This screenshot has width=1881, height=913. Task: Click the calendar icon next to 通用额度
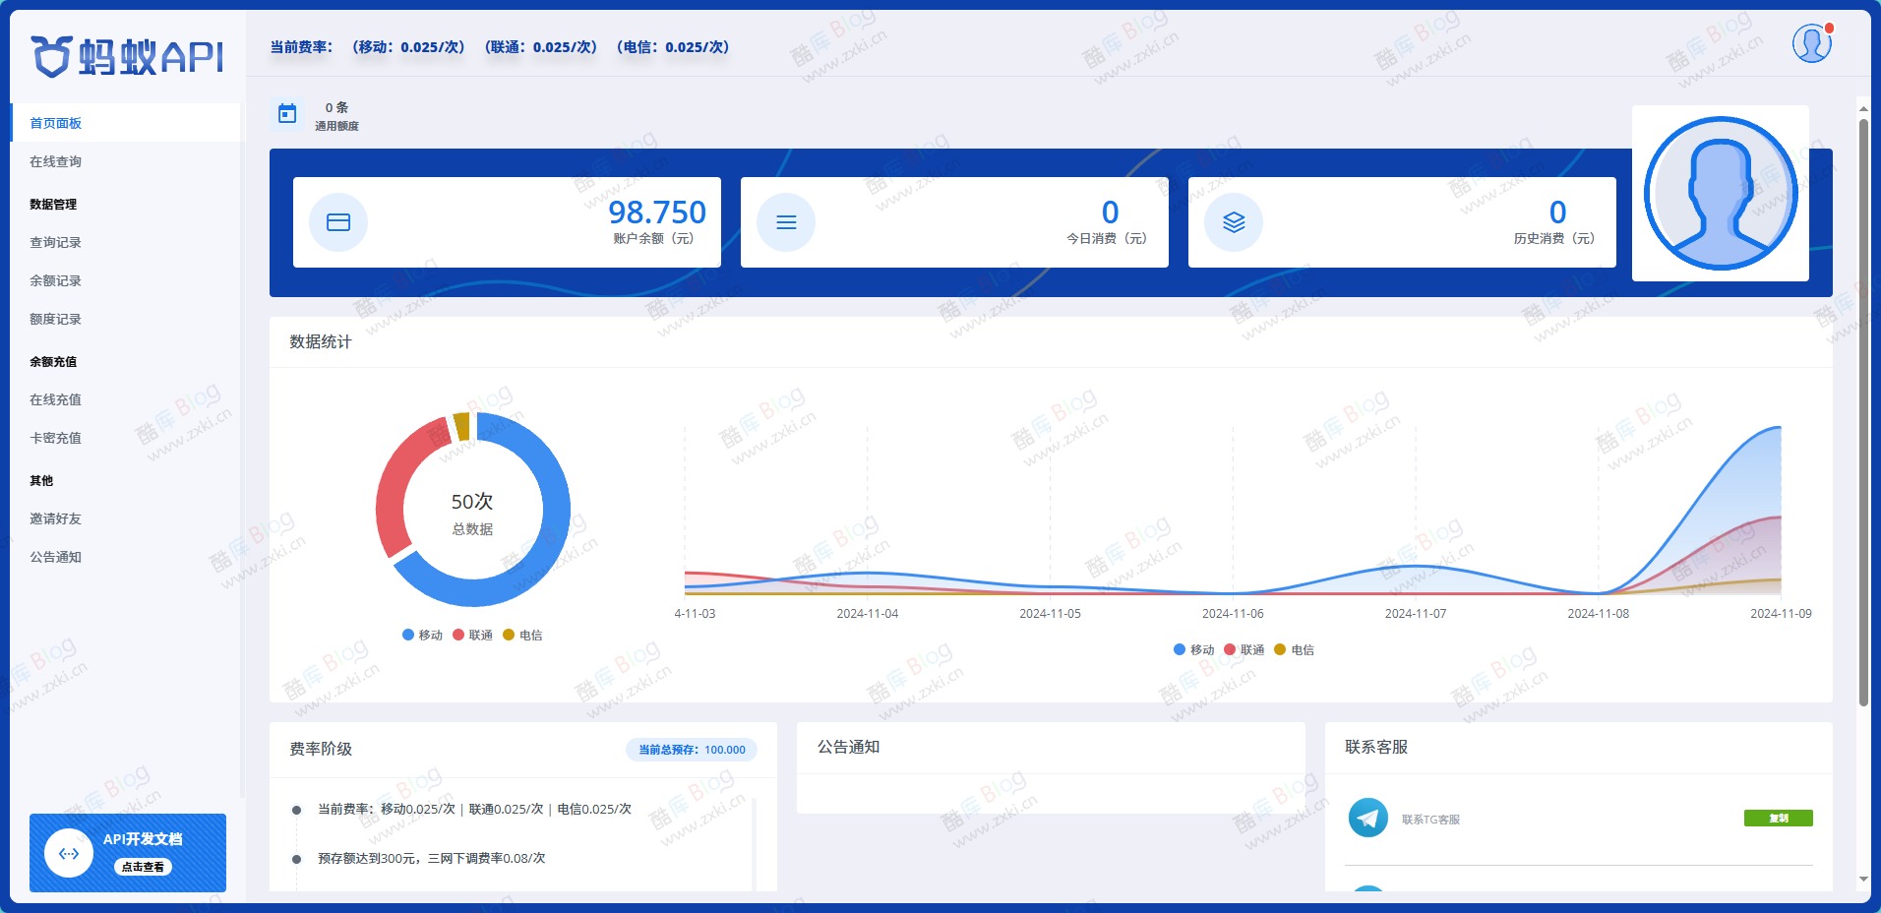(286, 113)
